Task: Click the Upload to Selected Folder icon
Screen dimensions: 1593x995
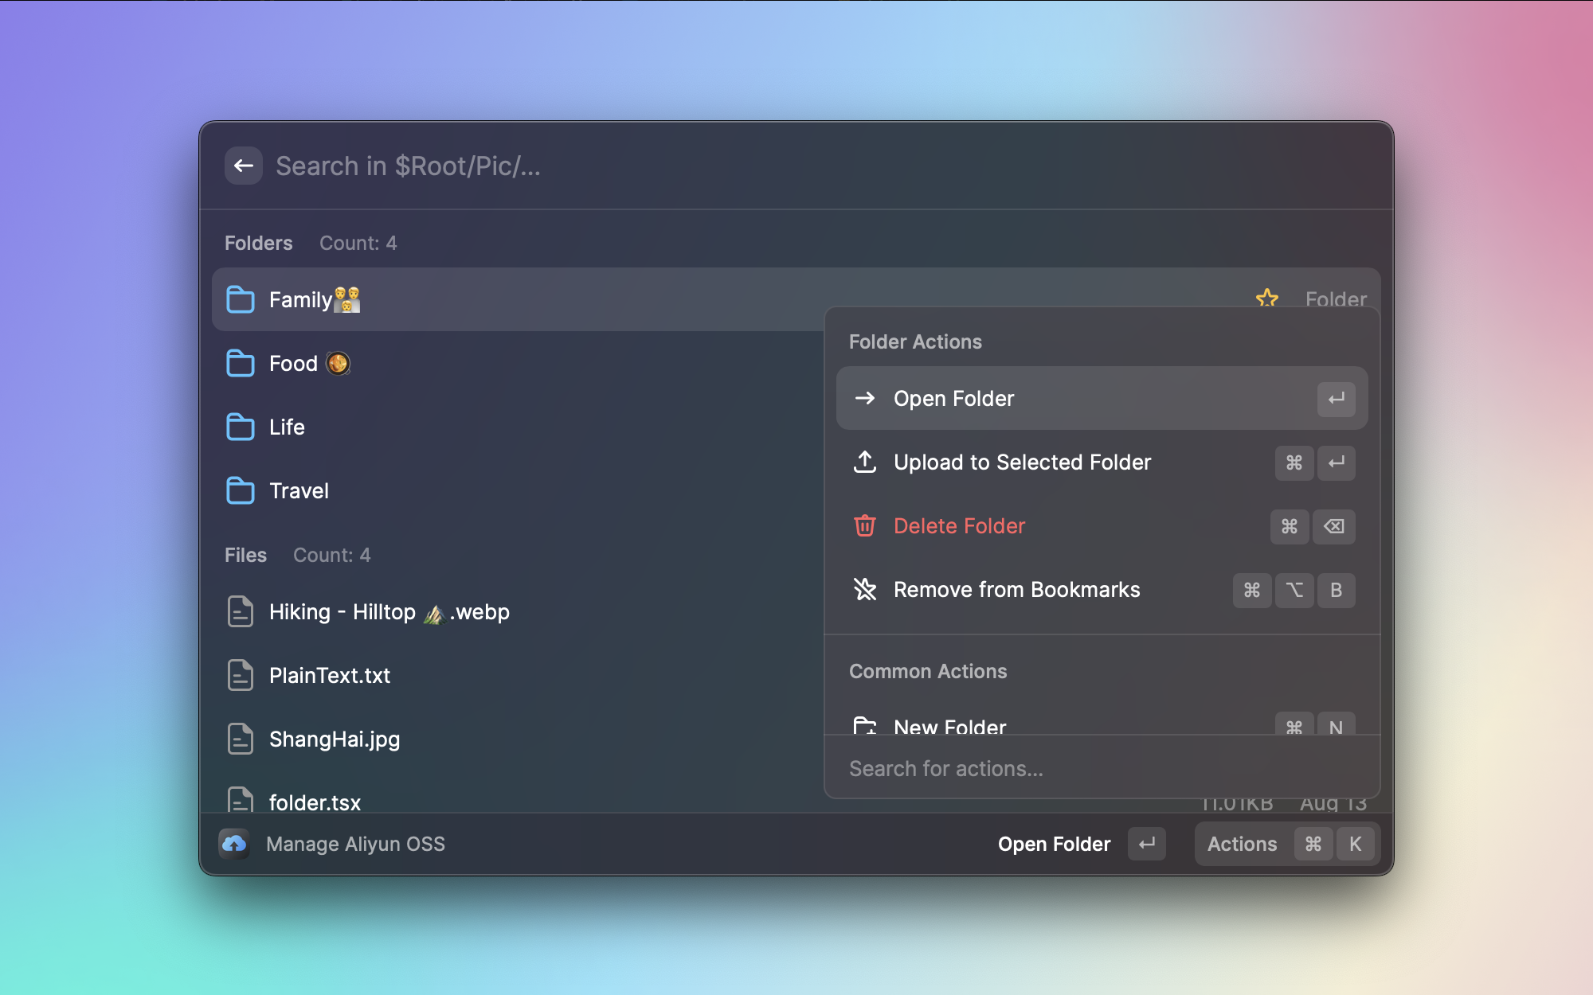Action: pos(865,462)
